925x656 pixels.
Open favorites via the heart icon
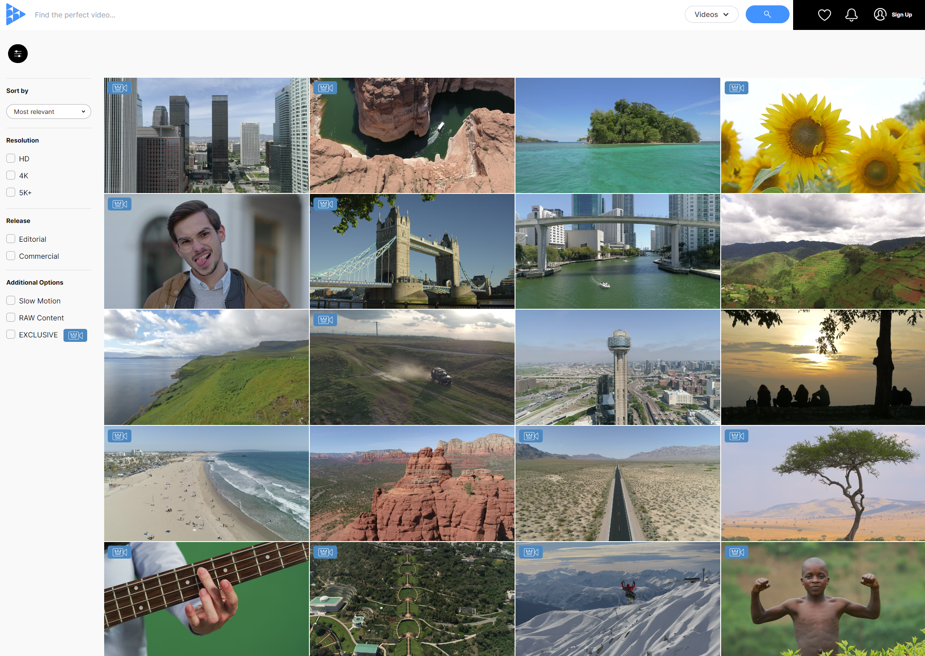tap(824, 15)
